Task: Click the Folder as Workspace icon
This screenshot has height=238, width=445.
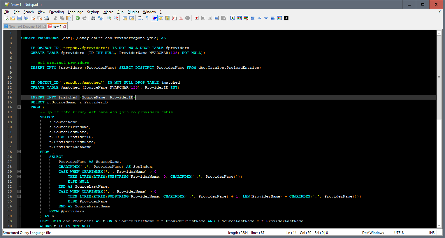Action: tap(181, 18)
